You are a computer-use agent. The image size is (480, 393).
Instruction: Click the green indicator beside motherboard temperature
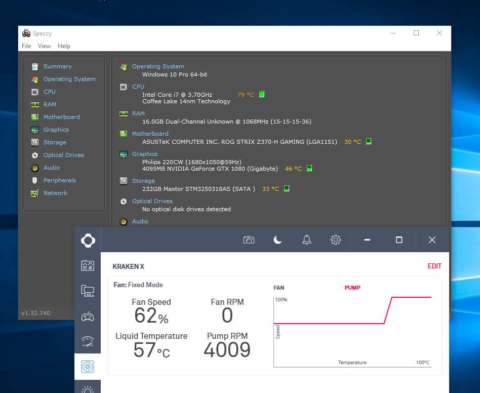[369, 141]
